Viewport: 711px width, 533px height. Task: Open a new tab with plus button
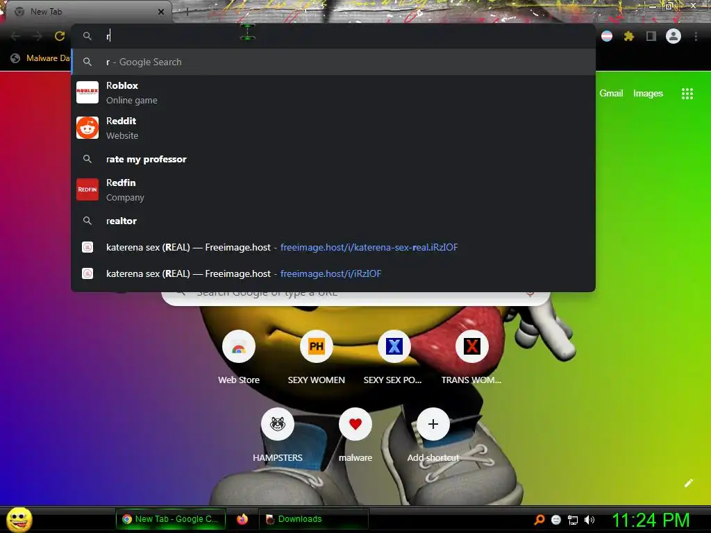pyautogui.click(x=187, y=12)
